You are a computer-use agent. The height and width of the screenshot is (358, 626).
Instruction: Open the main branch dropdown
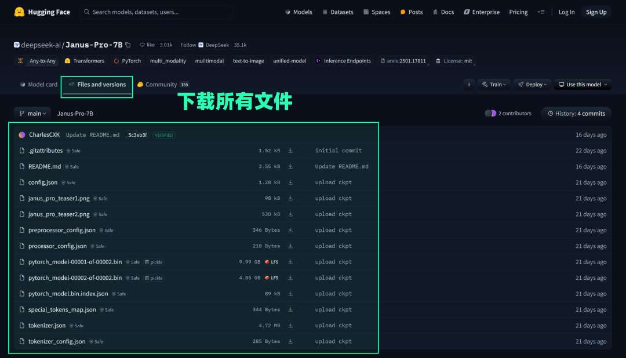[x=32, y=114]
